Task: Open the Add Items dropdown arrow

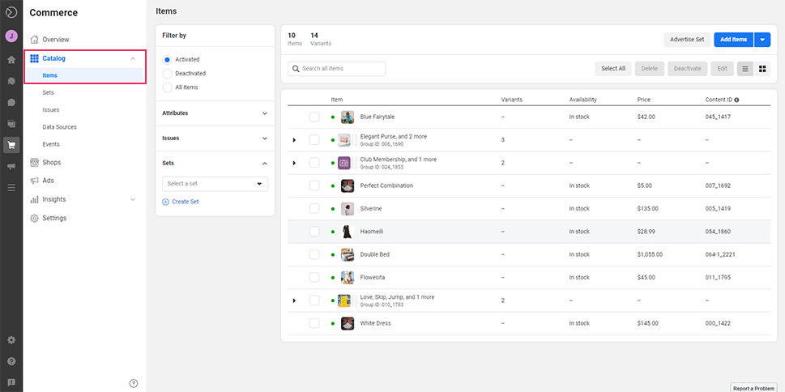Action: click(x=762, y=40)
